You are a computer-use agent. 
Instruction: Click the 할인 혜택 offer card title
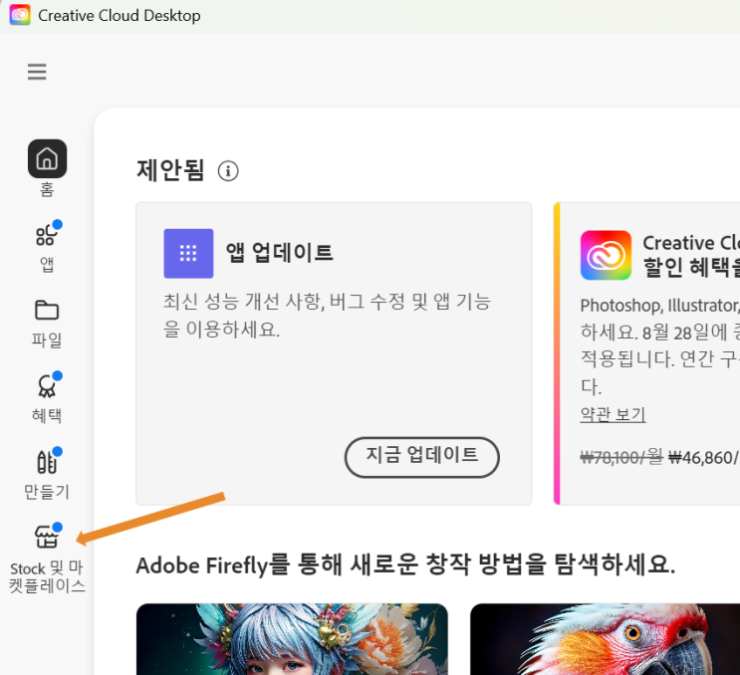point(691,255)
